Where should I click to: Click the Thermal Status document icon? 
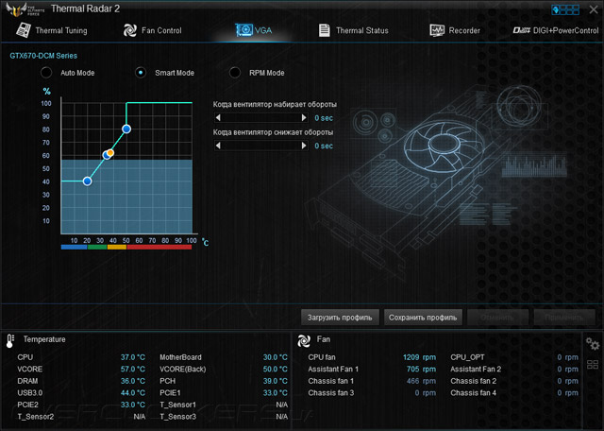tap(325, 30)
